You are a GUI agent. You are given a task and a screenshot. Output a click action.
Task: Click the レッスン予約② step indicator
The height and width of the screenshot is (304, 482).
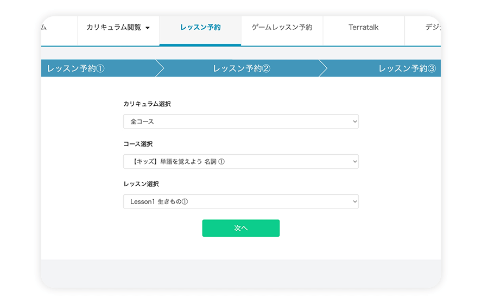tap(242, 68)
